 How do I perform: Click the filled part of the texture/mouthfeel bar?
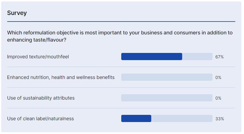click(152, 57)
